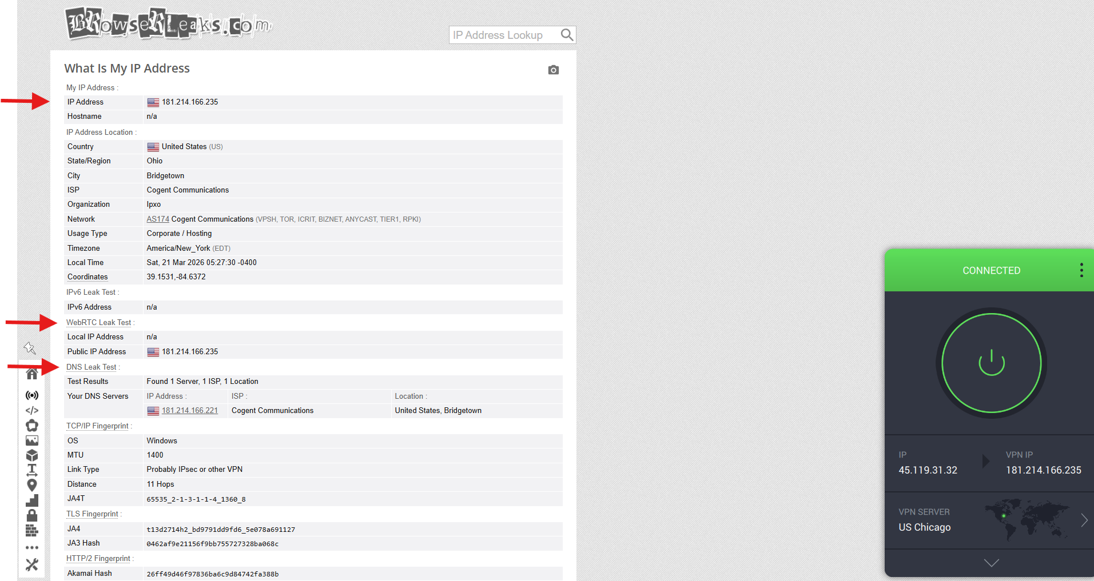Image resolution: width=1094 pixels, height=581 pixels.
Task: Click the 'Corporate / Hosting' usage type
Action: pos(179,234)
